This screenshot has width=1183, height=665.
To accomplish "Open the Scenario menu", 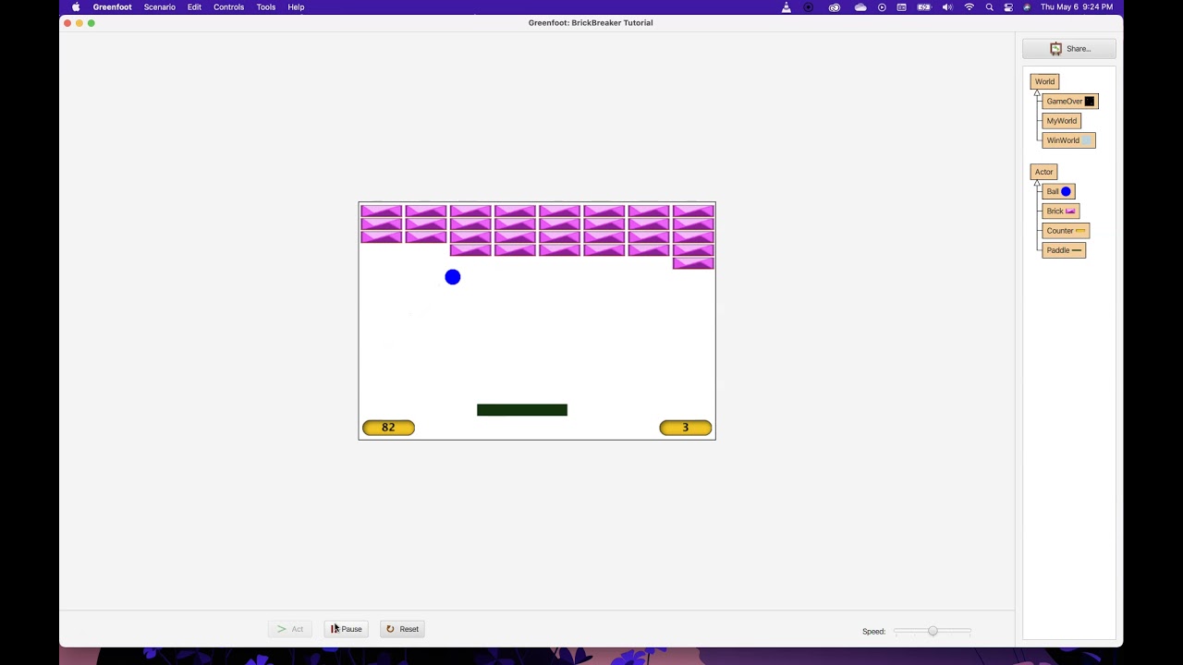I will (x=159, y=6).
